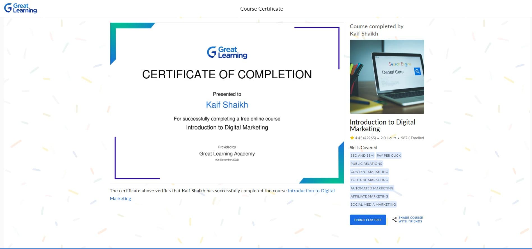Click the blue Kaif Shaikh name on certificate
The image size is (532, 249).
227,105
